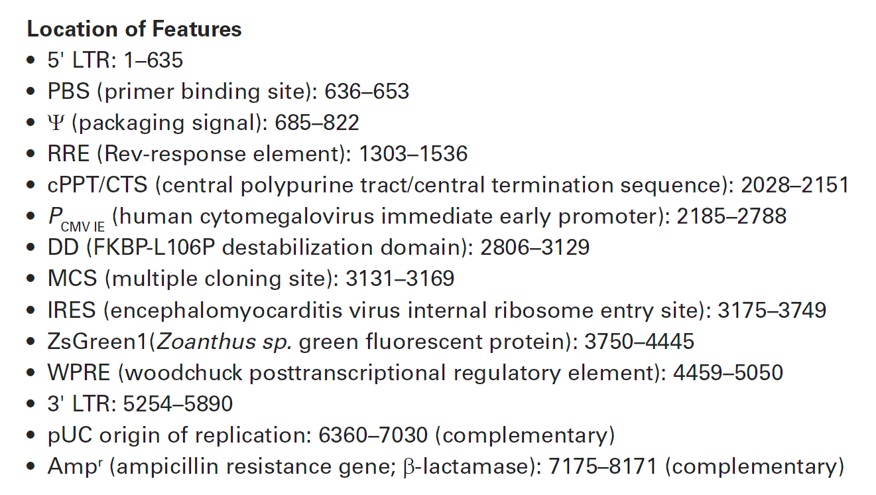Click the MCS multiple cloning site entry
This screenshot has width=876, height=495.
251,279
